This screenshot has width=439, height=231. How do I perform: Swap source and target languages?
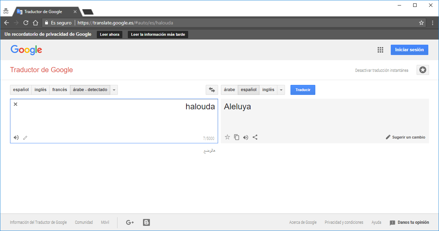coord(212,90)
